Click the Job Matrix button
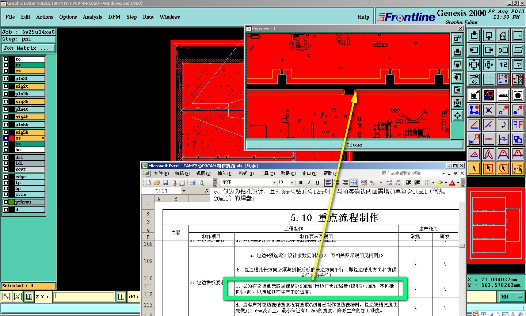Screen dimensions: 526x316 click(29, 48)
